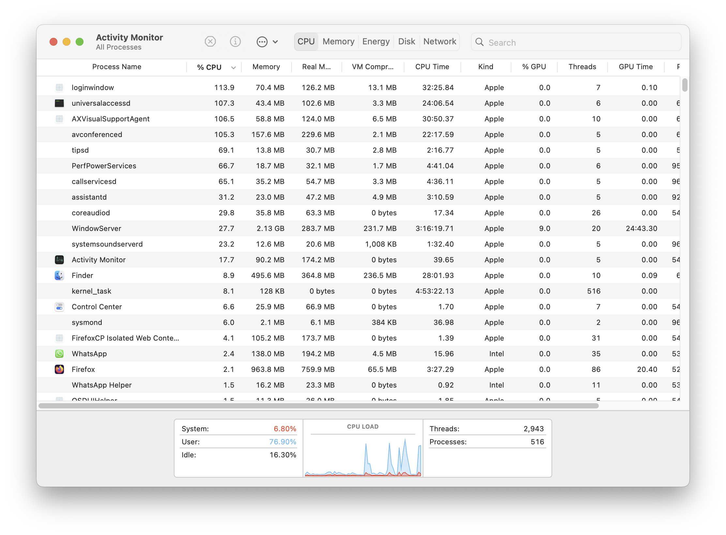Click the Control Center row icon
Screen dimensions: 726x535
[59, 307]
